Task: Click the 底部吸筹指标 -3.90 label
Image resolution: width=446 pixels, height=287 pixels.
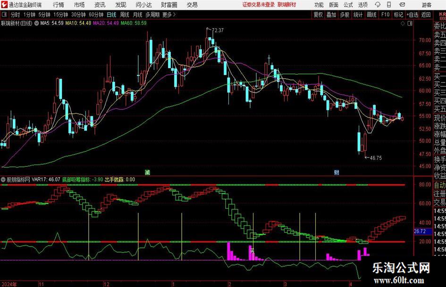Action: pos(83,180)
